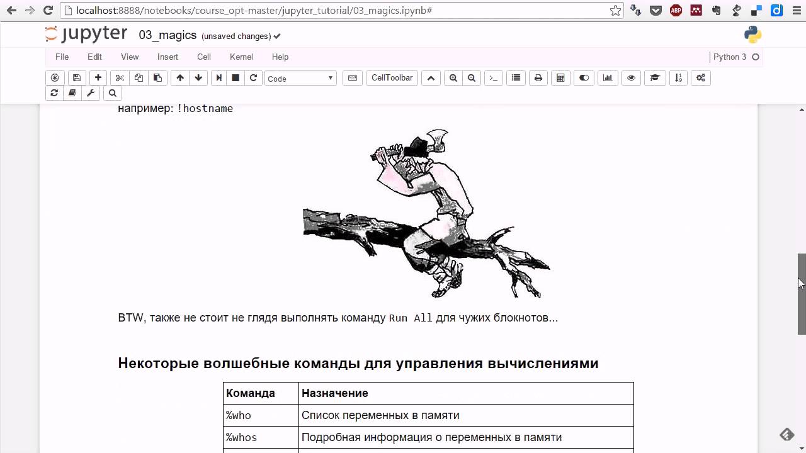
Task: Open the Chrome hamburger menu
Action: click(x=795, y=10)
